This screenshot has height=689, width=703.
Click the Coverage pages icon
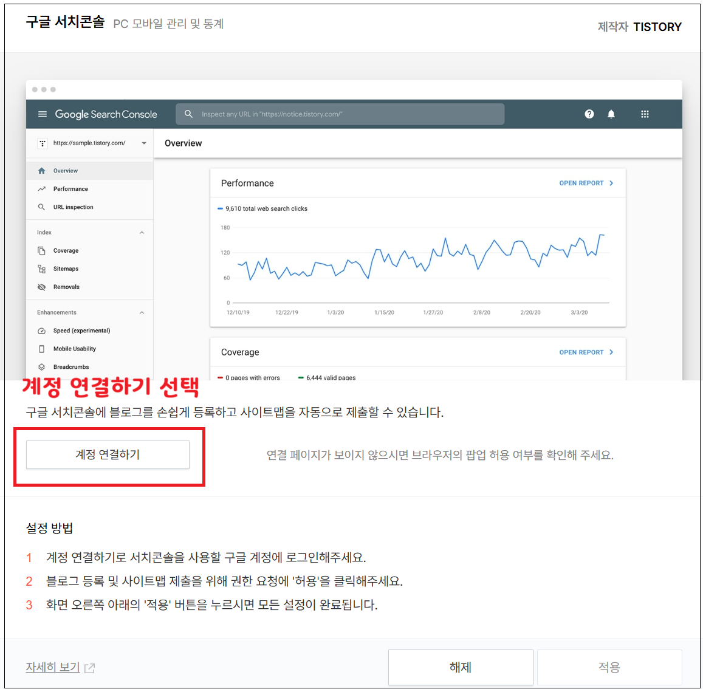click(x=42, y=250)
